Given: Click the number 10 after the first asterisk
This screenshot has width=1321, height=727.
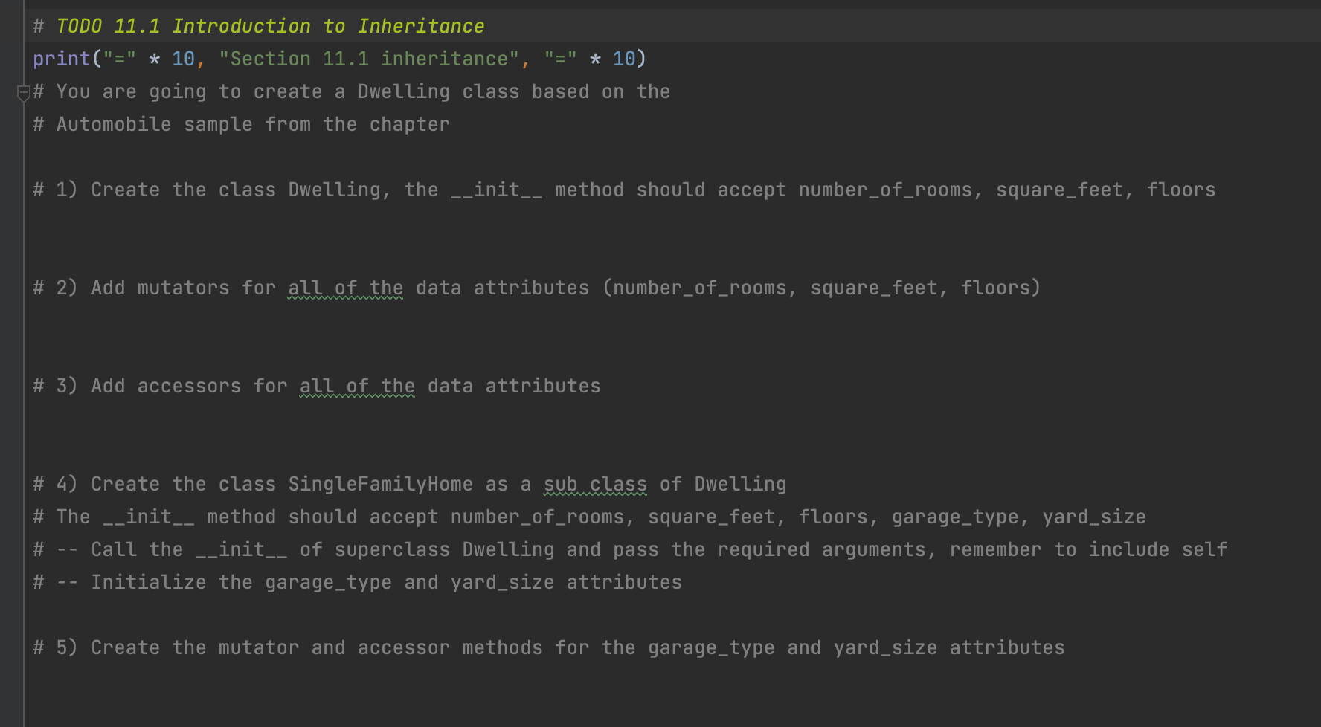Looking at the screenshot, I should coord(183,58).
